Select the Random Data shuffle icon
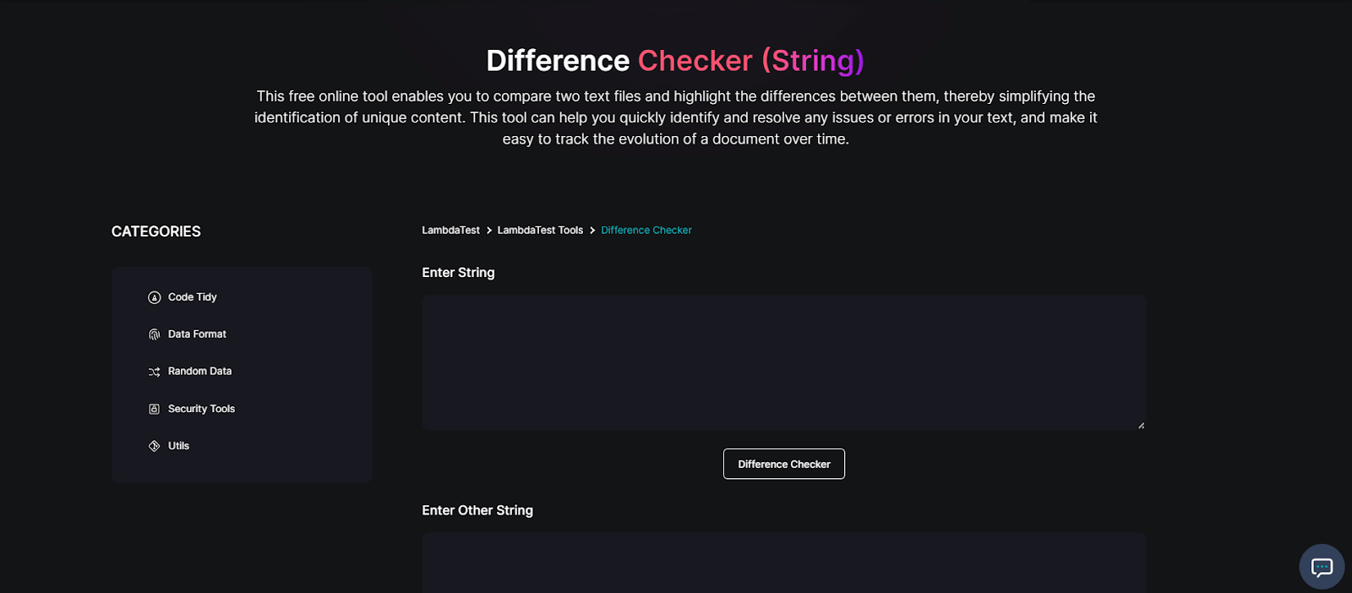 [x=154, y=371]
